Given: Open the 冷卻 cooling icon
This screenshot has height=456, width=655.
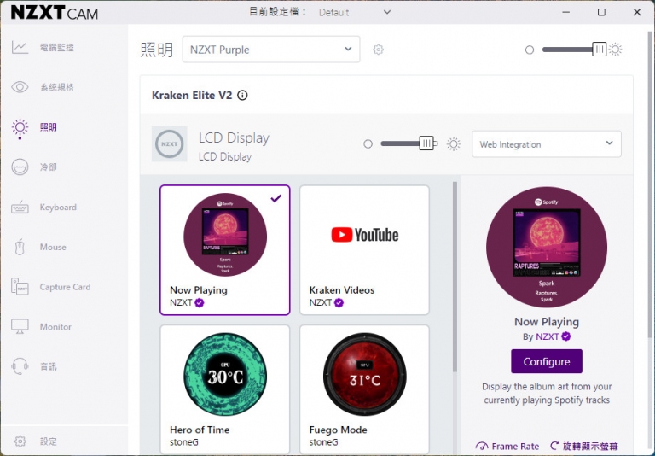Looking at the screenshot, I should (x=20, y=167).
